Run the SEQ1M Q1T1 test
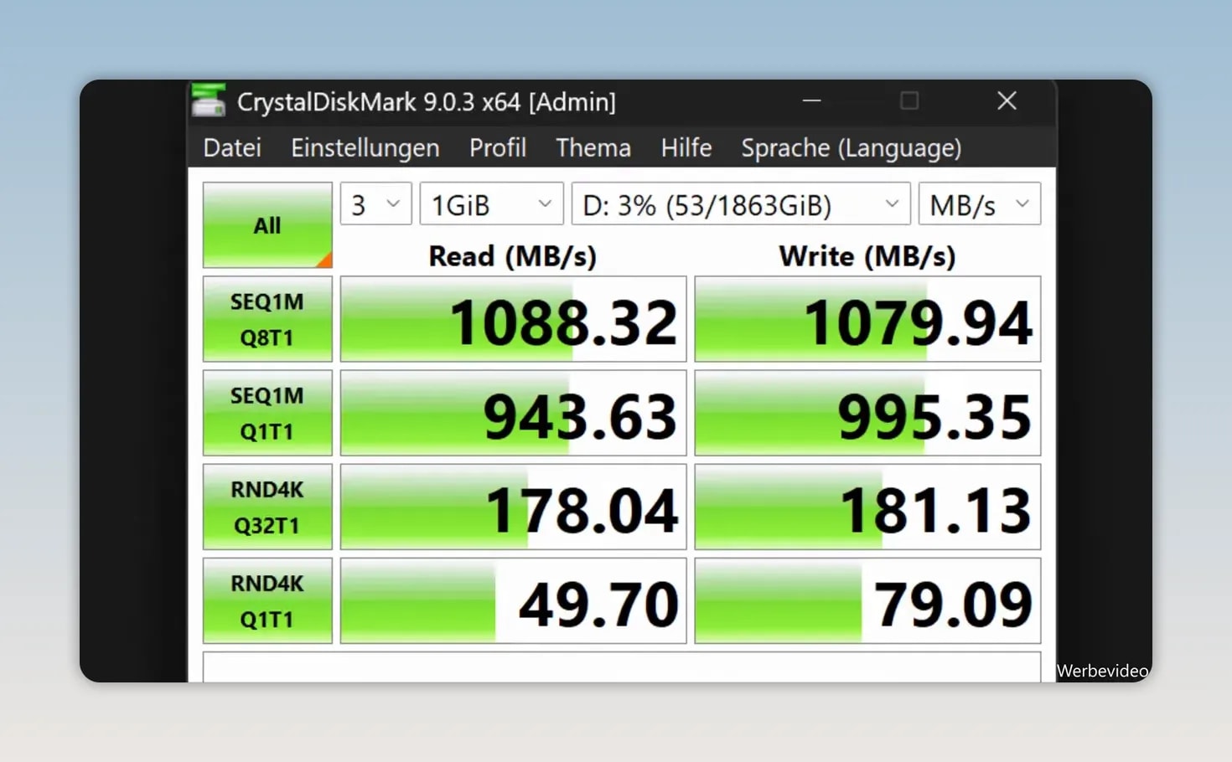This screenshot has height=762, width=1232. pos(267,413)
